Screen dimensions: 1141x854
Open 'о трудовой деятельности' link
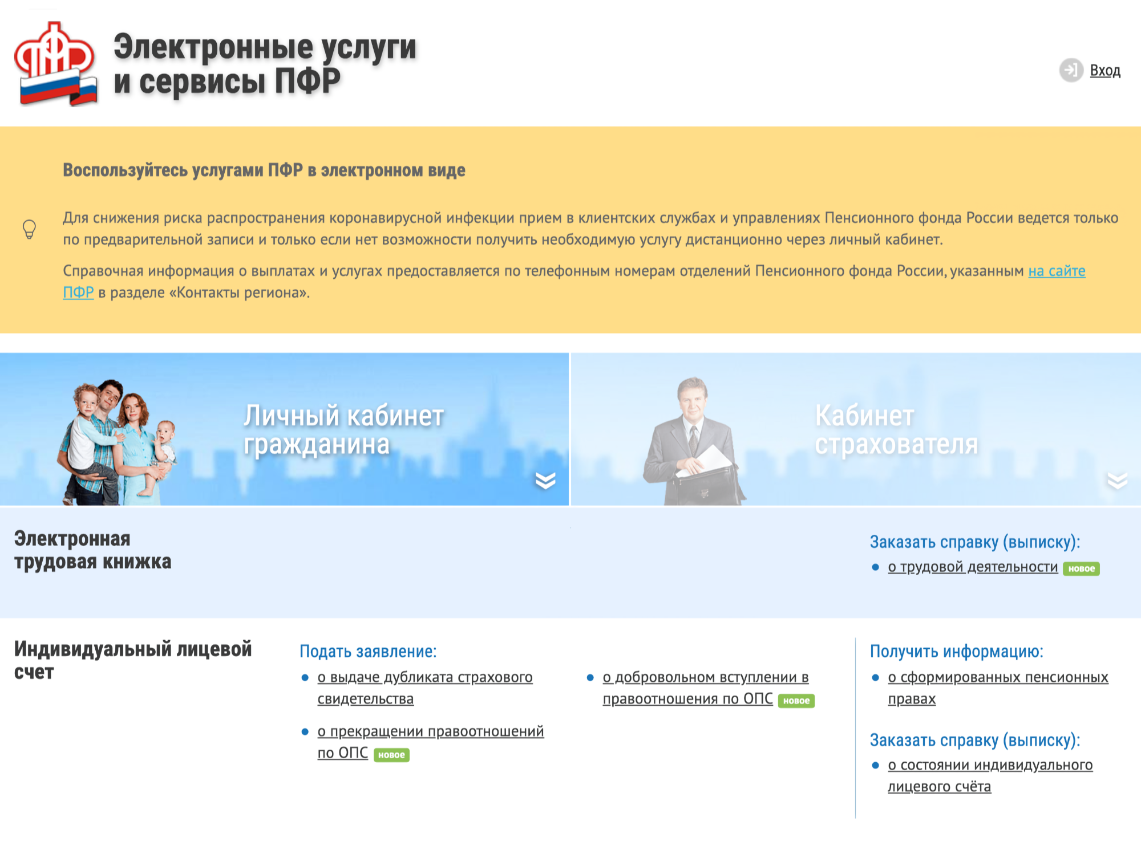[x=973, y=567]
